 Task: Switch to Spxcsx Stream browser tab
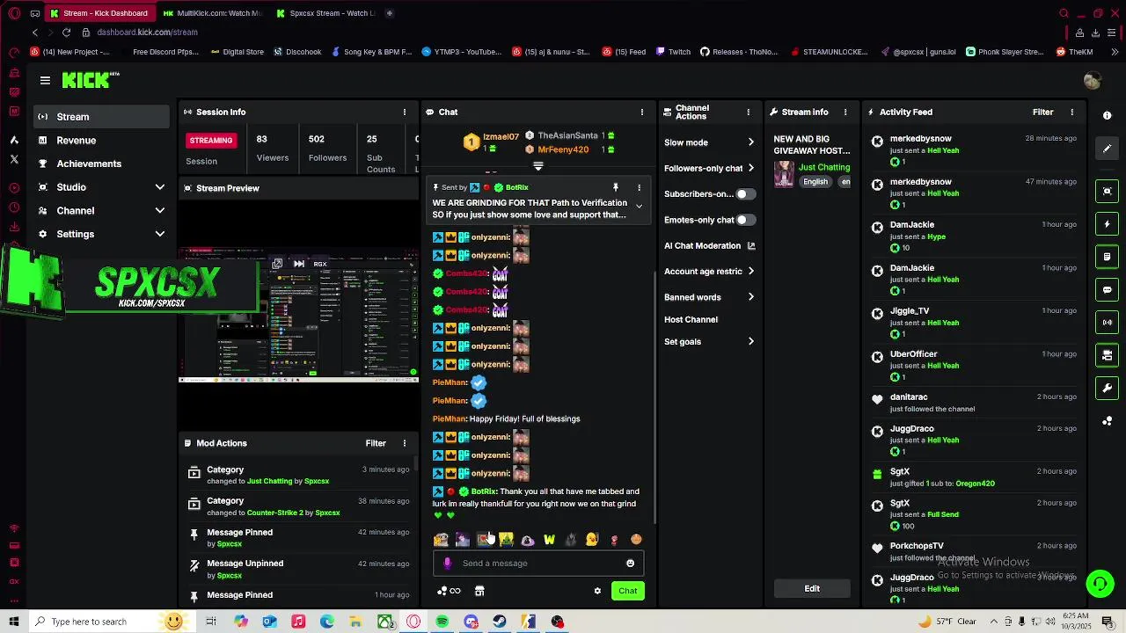324,13
